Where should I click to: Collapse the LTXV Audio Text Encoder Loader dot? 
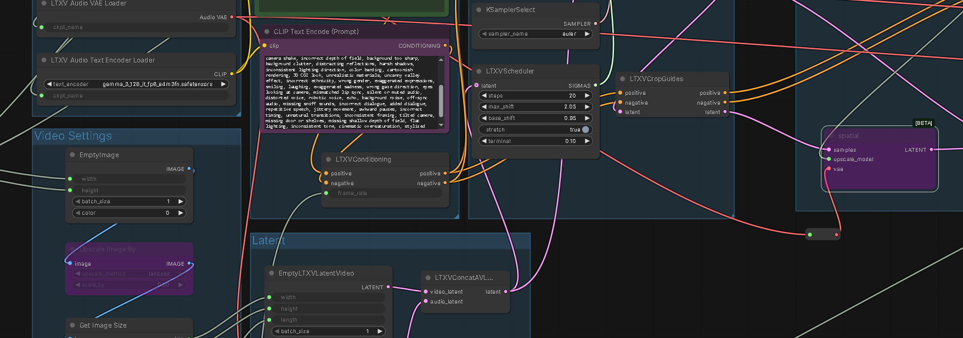point(44,60)
